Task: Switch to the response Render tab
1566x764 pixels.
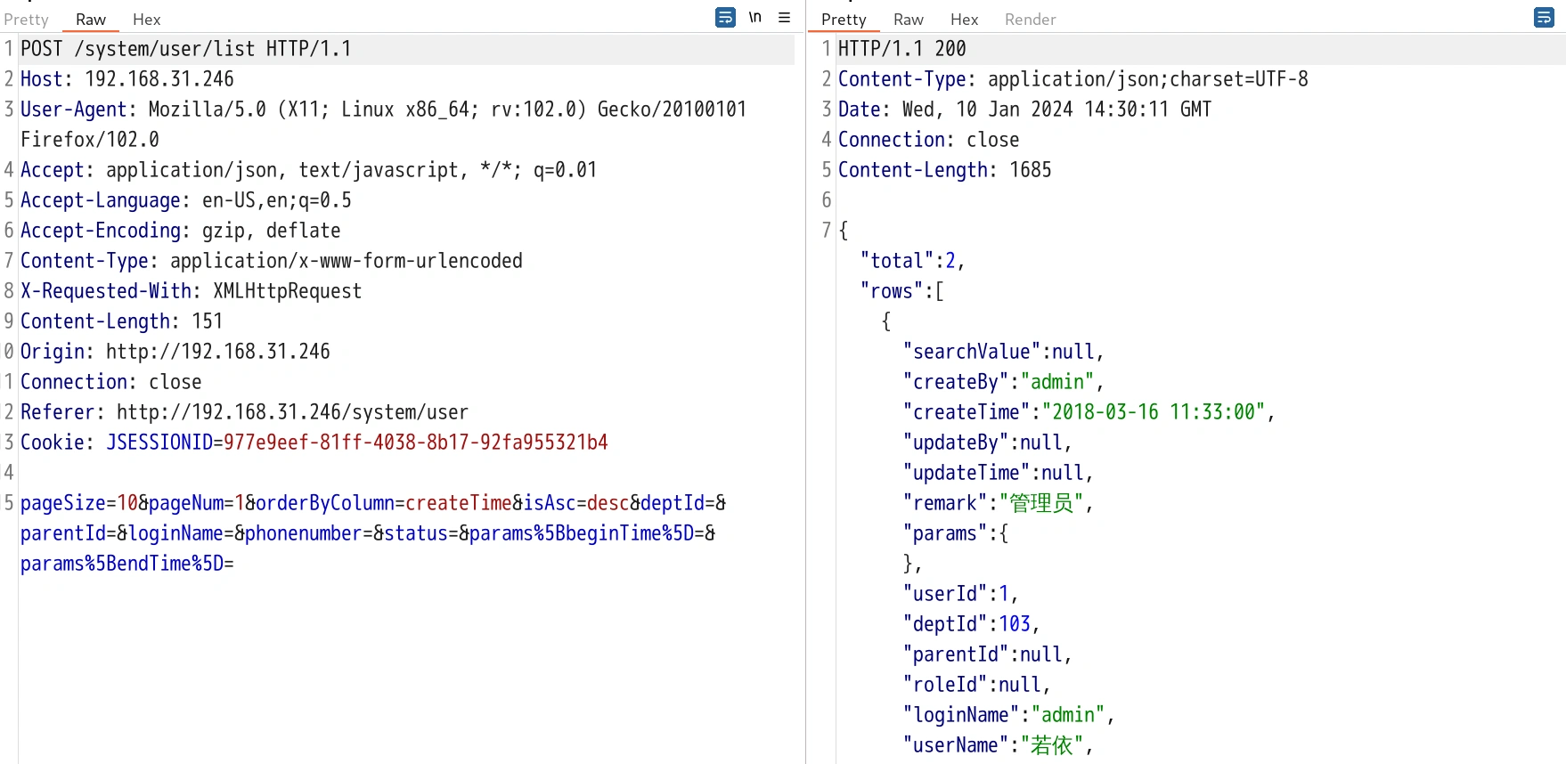Action: (x=1030, y=20)
